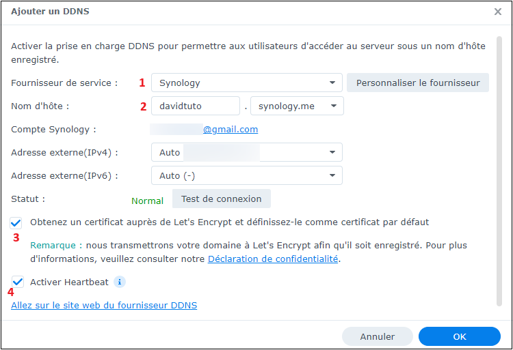Viewport: 513px width, 350px height.
Task: Click the dialog's vertical scrollbar
Action: pos(499,171)
